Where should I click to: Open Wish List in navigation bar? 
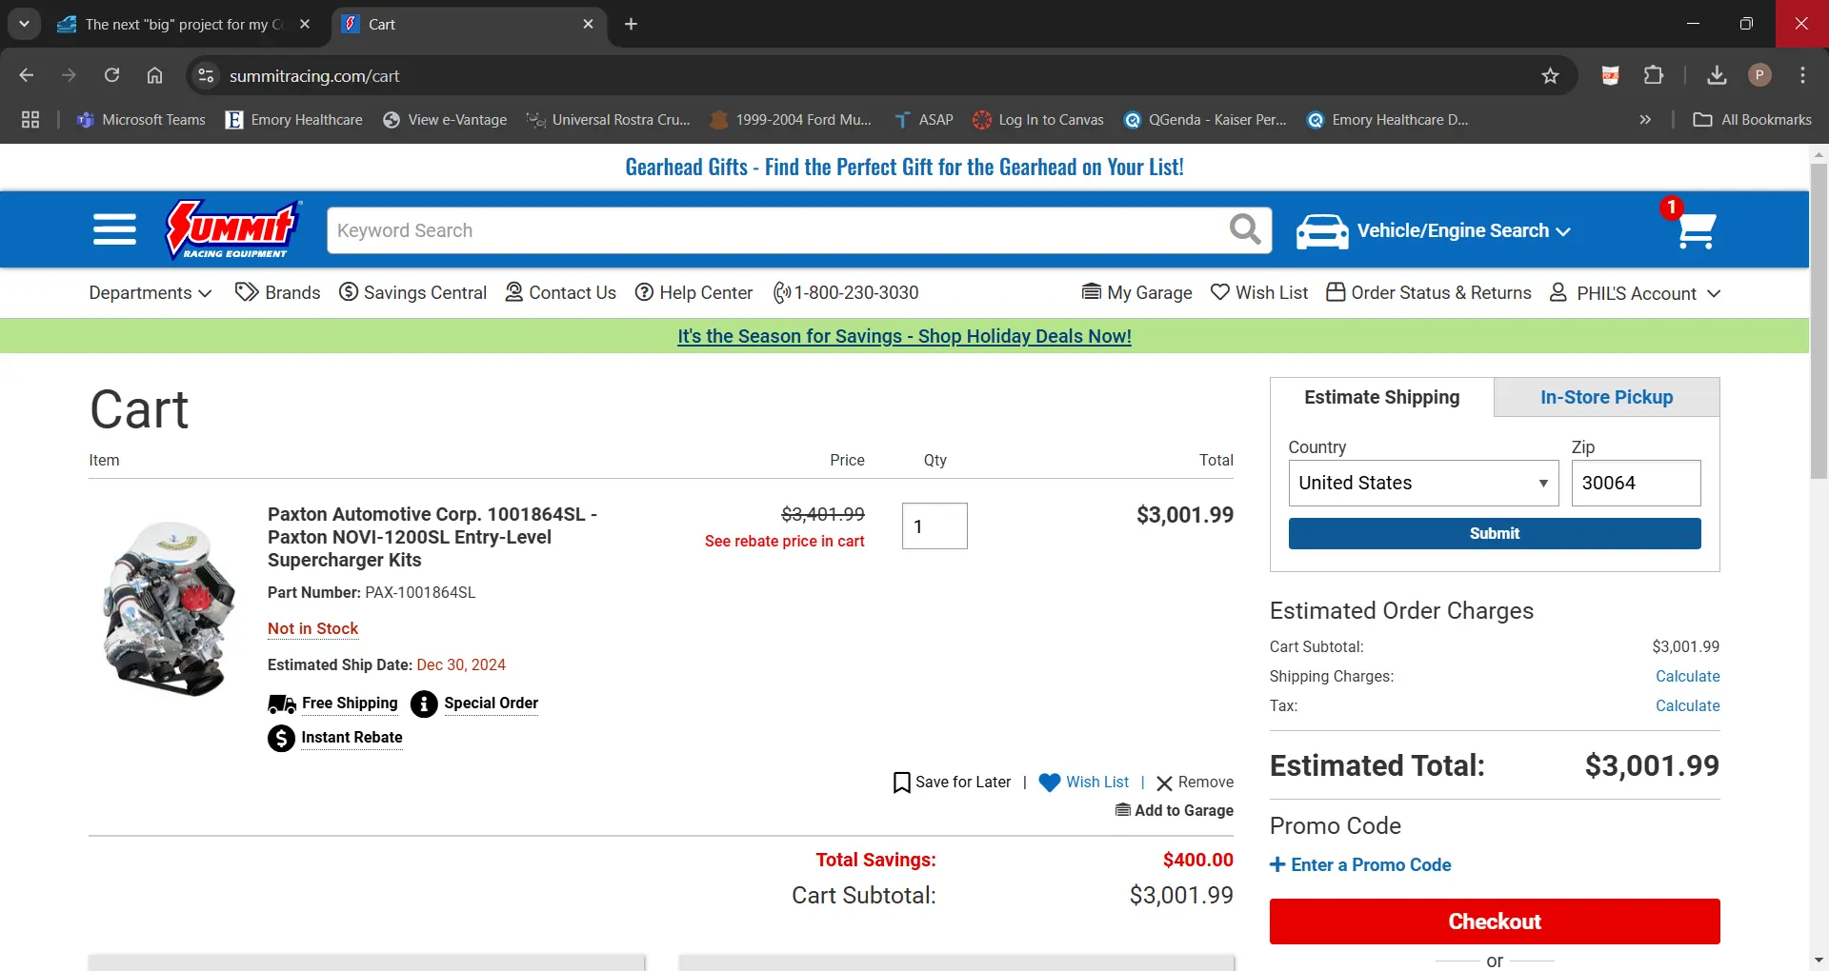(x=1258, y=293)
